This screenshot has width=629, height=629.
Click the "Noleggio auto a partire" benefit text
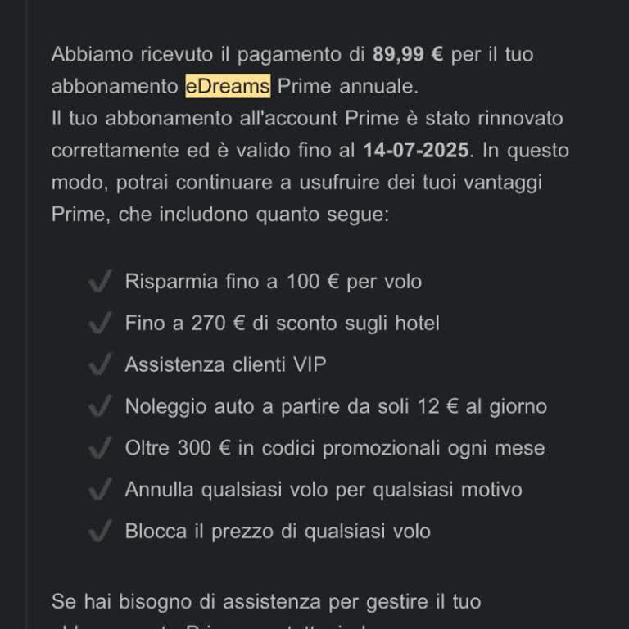[x=335, y=406]
